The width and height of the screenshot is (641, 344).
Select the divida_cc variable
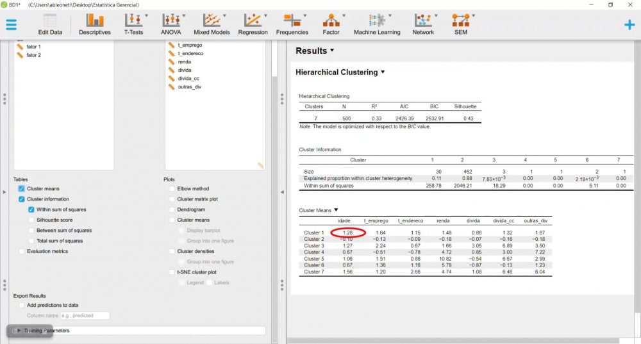[188, 78]
